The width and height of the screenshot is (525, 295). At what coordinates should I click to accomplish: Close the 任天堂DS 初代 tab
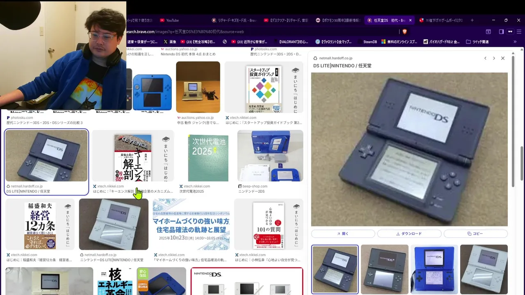pyautogui.click(x=410, y=20)
